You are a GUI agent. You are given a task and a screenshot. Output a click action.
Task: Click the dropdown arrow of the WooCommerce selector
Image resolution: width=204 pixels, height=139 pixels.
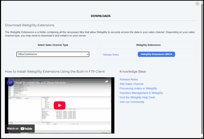pyautogui.click(x=87, y=54)
